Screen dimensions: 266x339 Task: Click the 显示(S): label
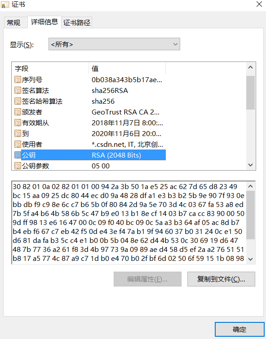pos(22,45)
